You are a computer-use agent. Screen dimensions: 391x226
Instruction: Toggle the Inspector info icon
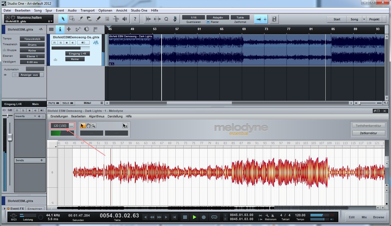point(60,29)
